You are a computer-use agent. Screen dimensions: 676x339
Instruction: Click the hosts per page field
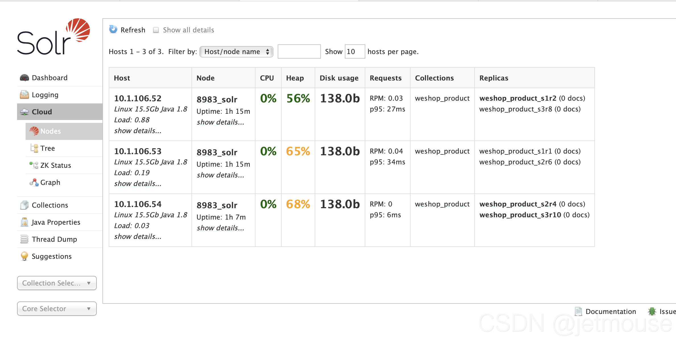pos(355,52)
